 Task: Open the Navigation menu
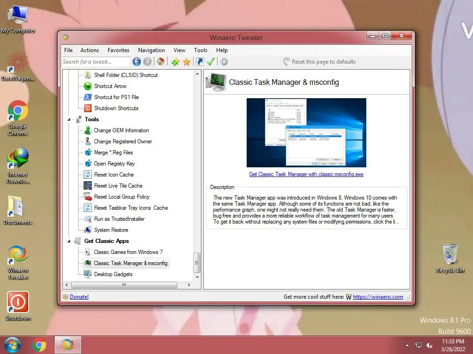pos(152,50)
